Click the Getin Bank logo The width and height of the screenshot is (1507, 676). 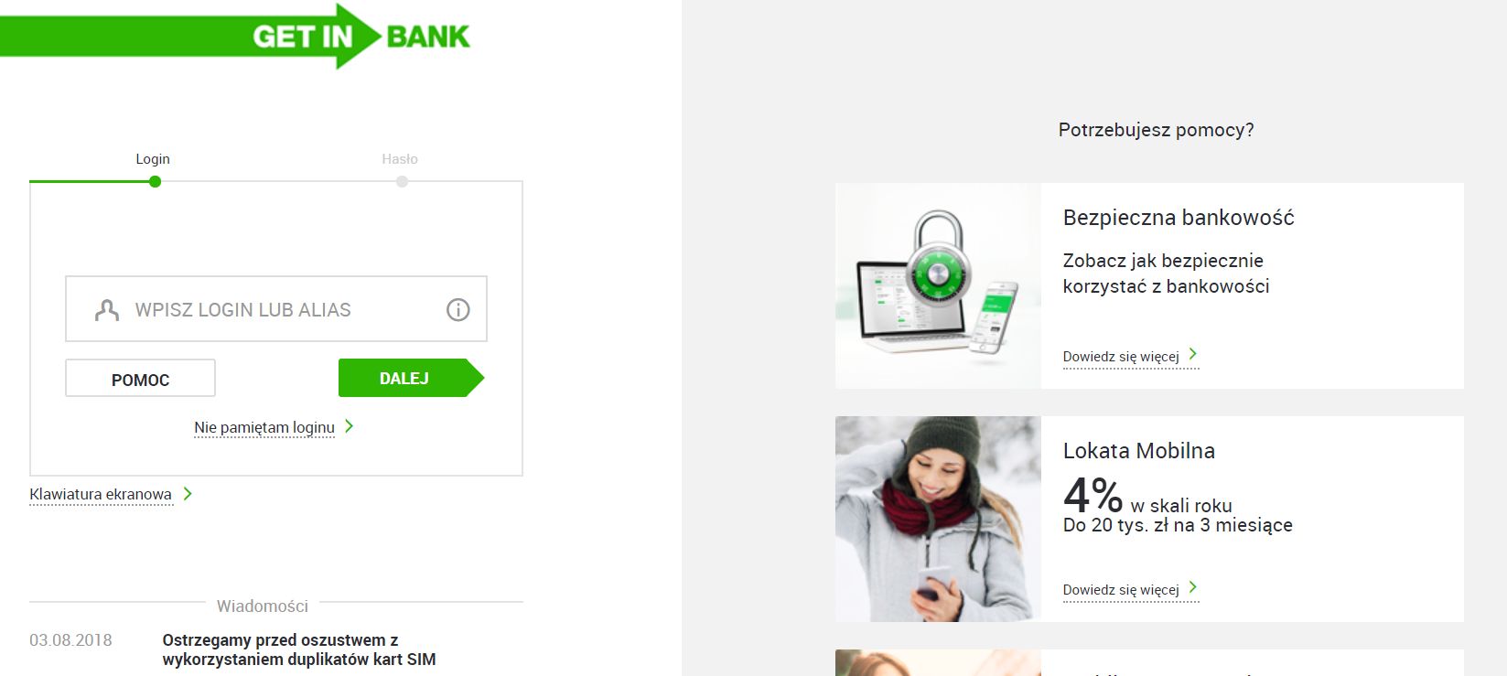tap(236, 37)
